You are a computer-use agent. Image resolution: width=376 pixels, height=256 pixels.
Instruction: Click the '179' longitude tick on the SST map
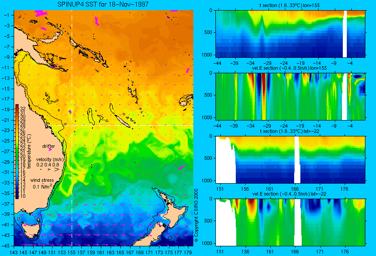tap(188, 252)
